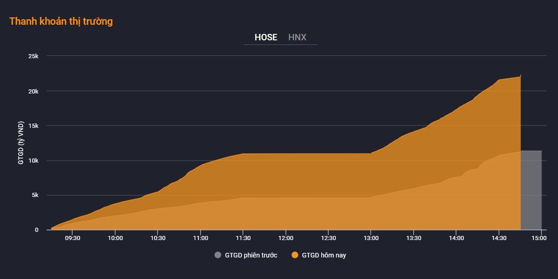Click the GTGD (tỷ VND) axis title

pos(21,143)
